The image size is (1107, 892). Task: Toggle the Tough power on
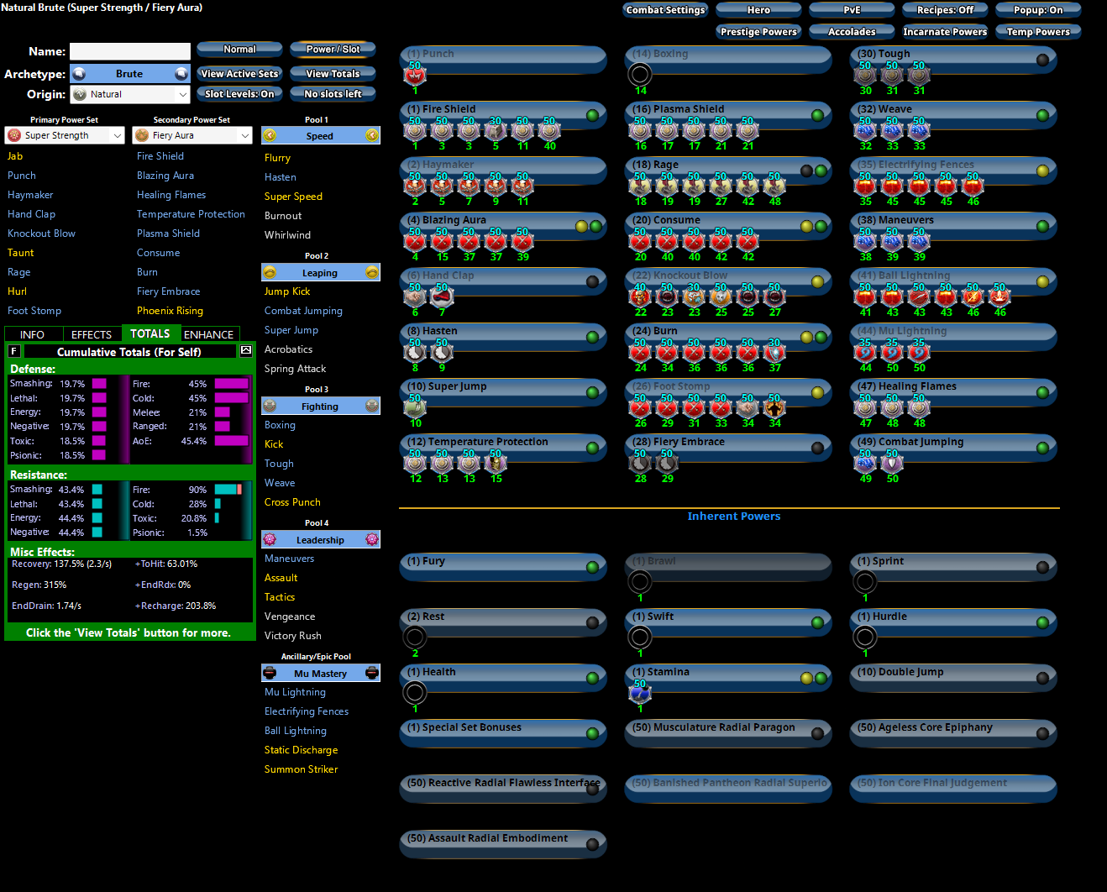coord(1042,60)
